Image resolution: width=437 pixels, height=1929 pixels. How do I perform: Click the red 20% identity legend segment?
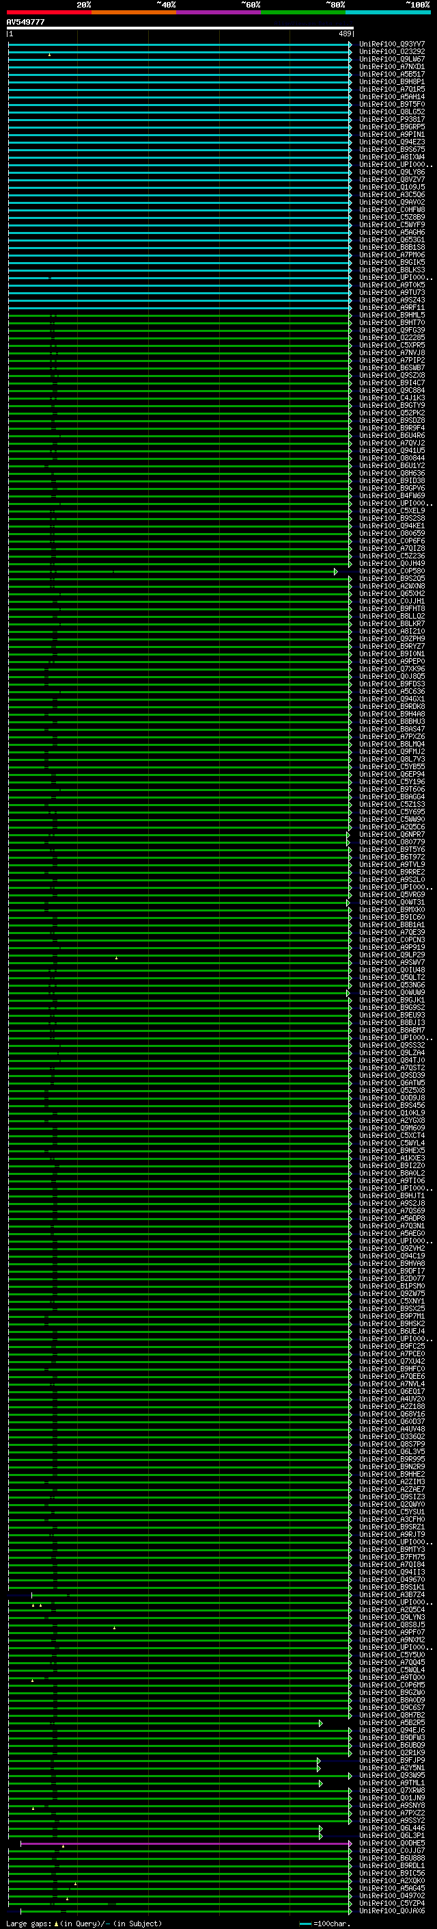tap(49, 12)
